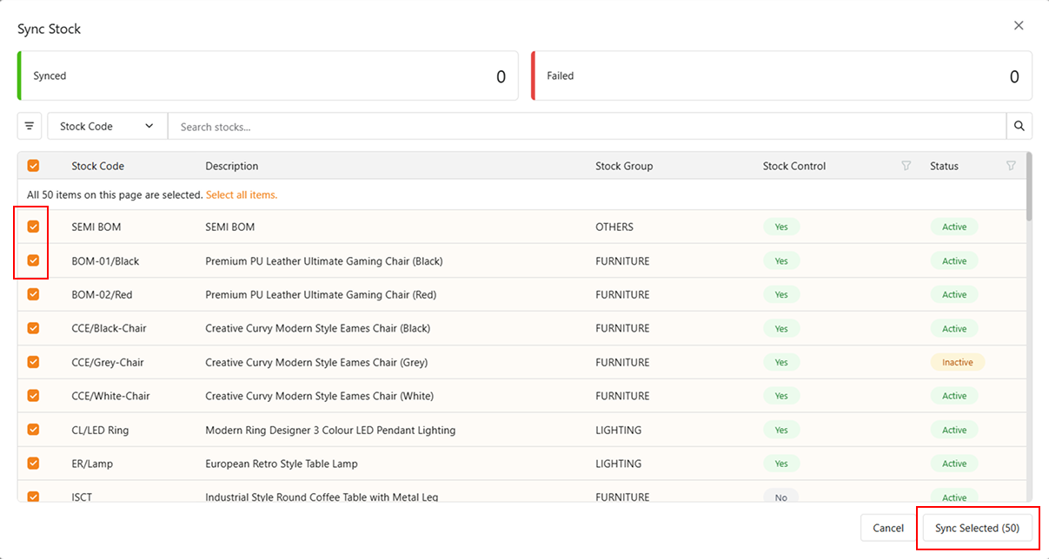The width and height of the screenshot is (1049, 559).
Task: Close the Sync Stock dialog
Action: (1019, 26)
